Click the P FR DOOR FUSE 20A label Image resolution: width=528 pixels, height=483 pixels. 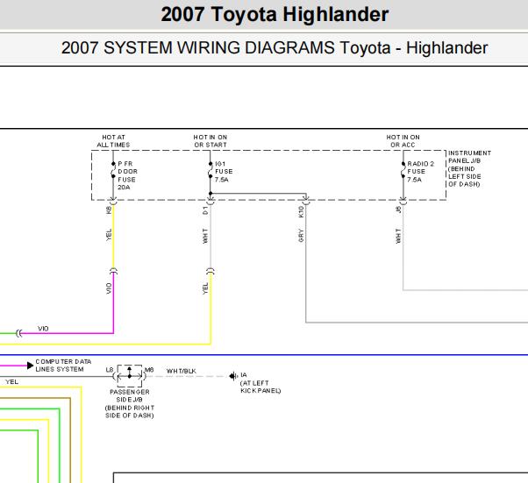pos(127,175)
